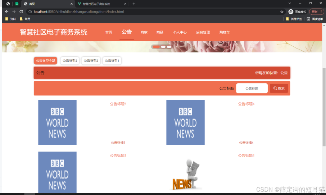Open BBC World News image for 公告标题3

57,172
